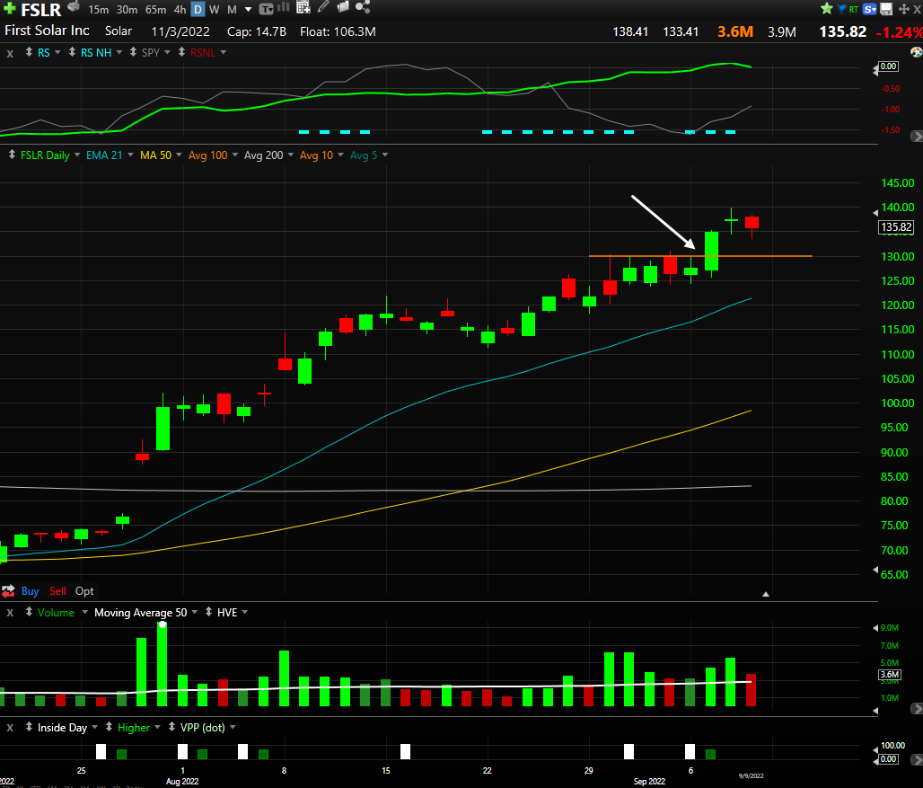Open the MA 50 dropdown arrow
This screenshot has width=923, height=788.
coord(179,155)
